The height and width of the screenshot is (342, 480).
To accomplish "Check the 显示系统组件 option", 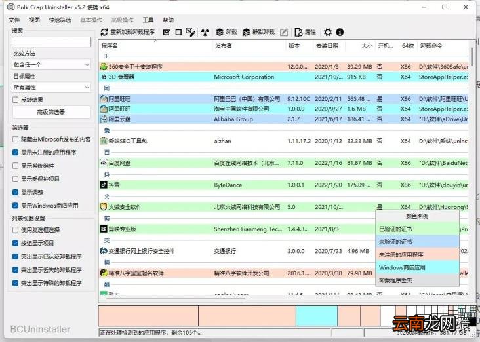I will [x=15, y=166].
